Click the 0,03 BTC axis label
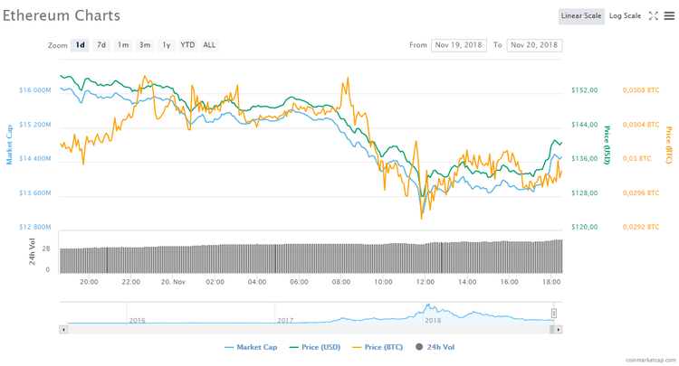The image size is (679, 366). [x=637, y=158]
